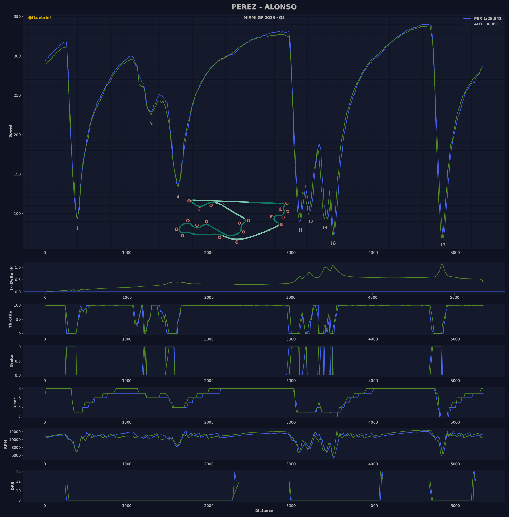Click corner 5 label on speed chart
The width and height of the screenshot is (509, 517).
click(x=151, y=123)
